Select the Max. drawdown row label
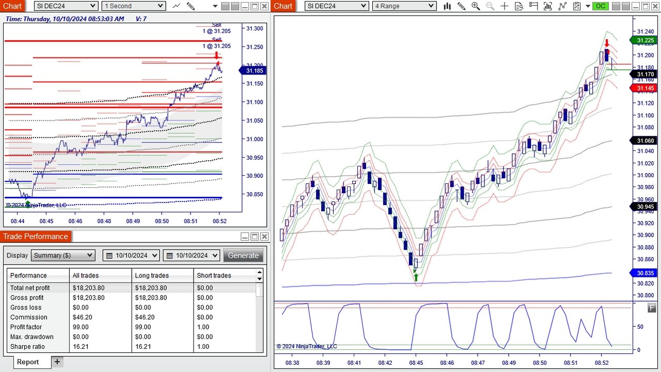 32,337
